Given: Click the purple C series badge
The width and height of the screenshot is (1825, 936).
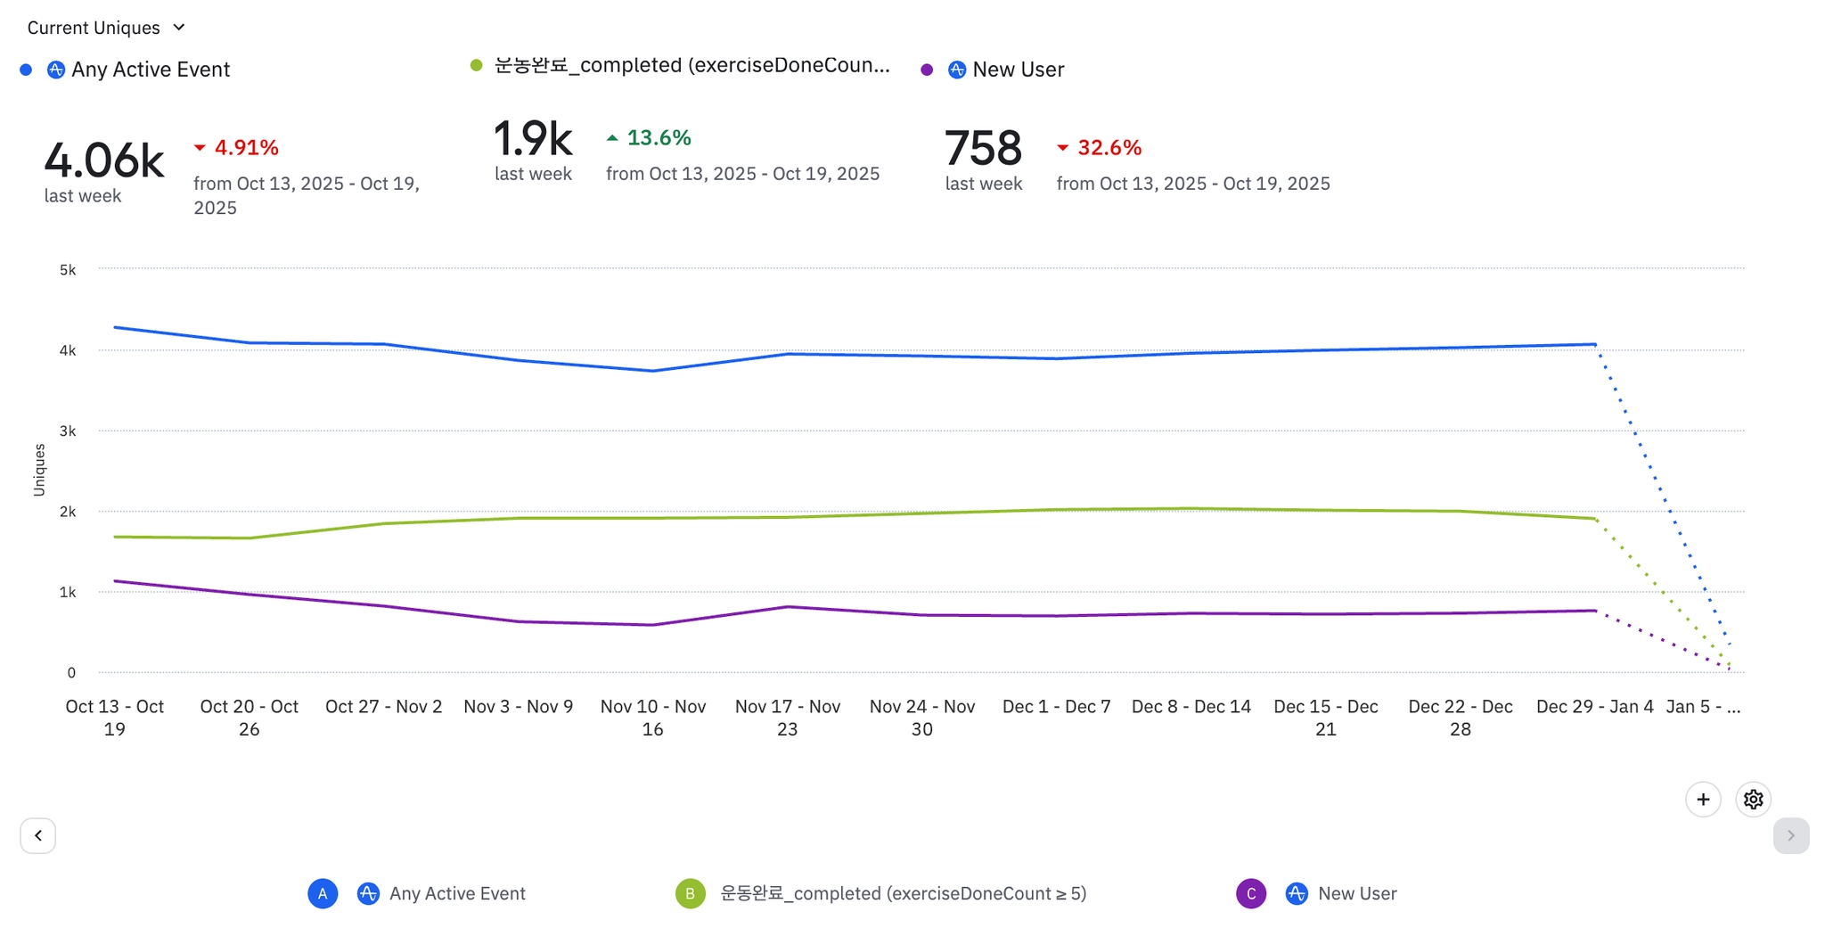Looking at the screenshot, I should tap(1251, 893).
